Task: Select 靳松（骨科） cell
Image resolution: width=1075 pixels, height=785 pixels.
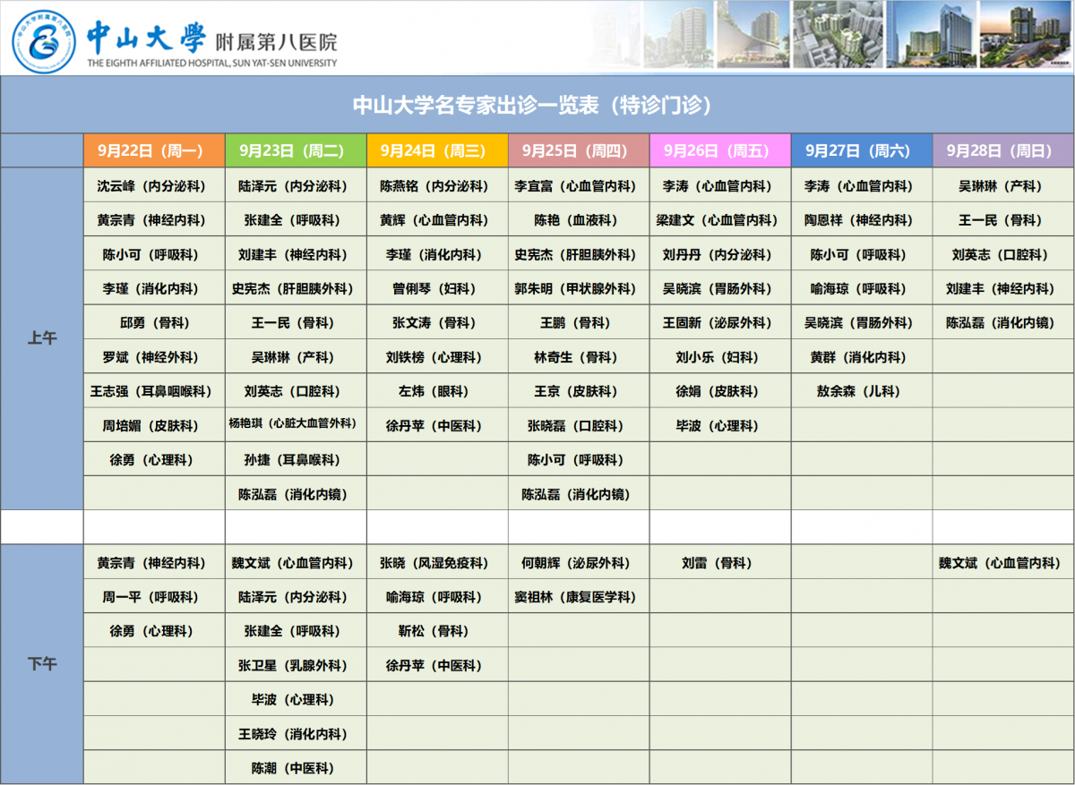Action: (437, 631)
